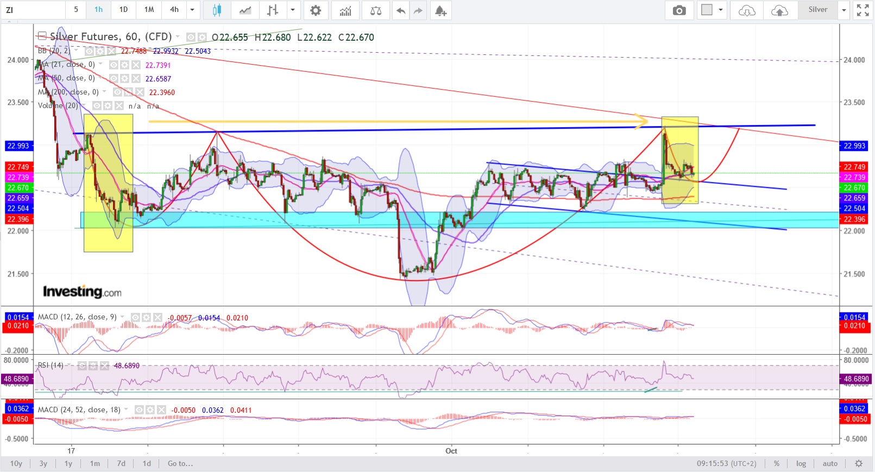Load chart layout from cloud
875x472 pixels.
(747, 10)
